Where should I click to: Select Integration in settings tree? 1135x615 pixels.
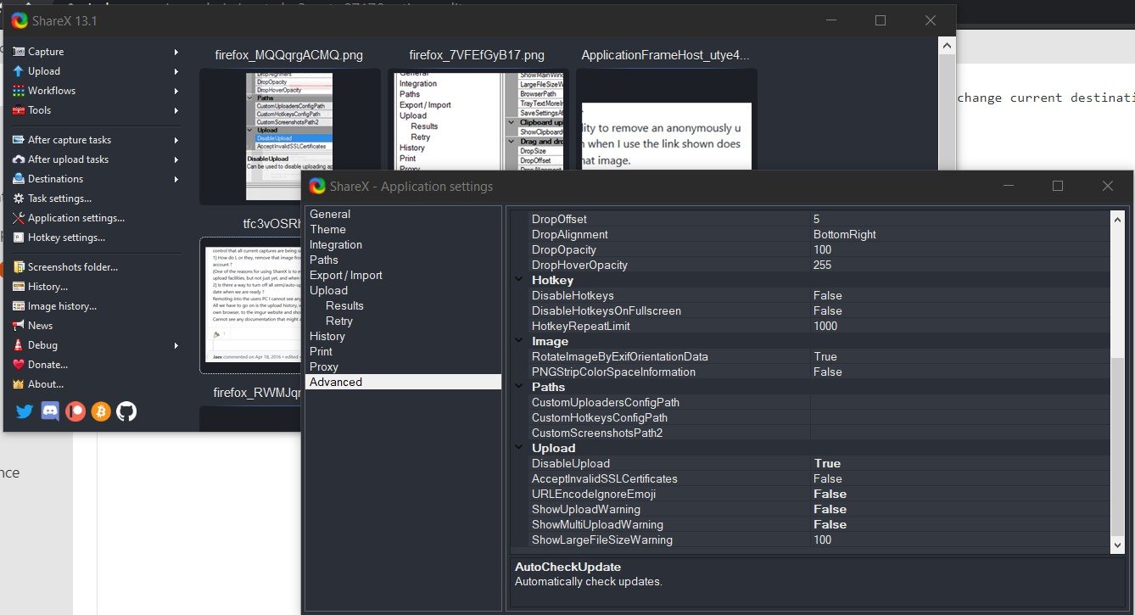point(336,244)
